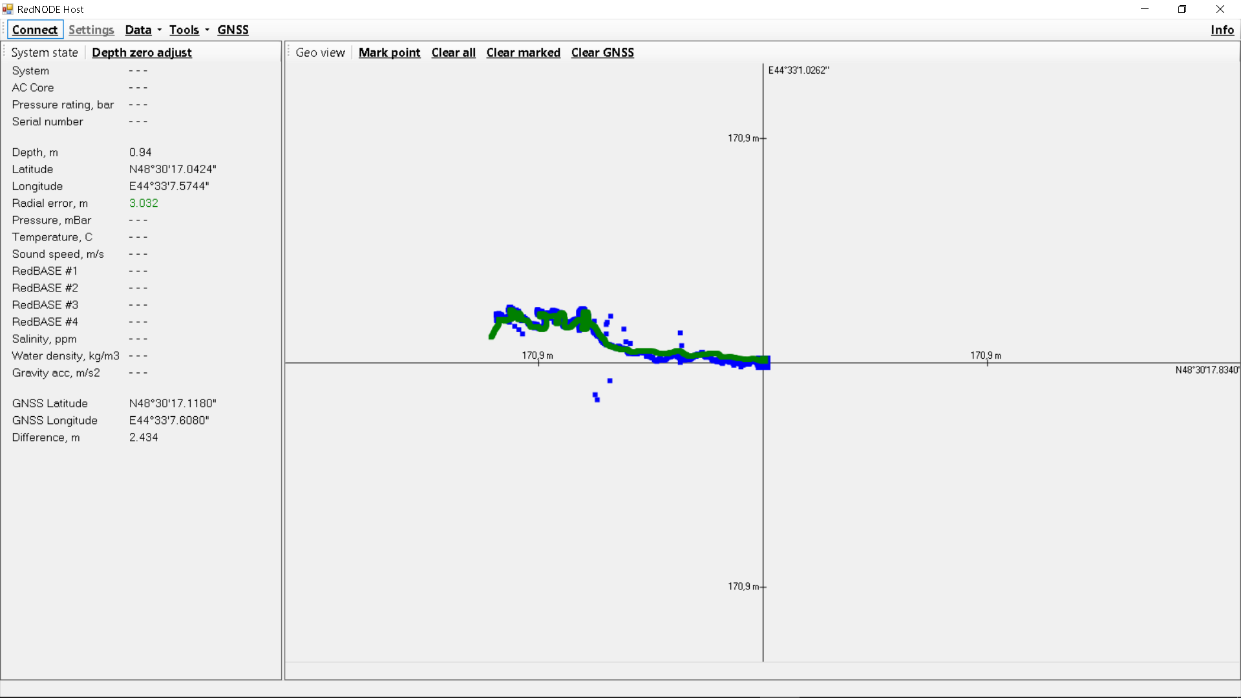1241x698 pixels.
Task: Restore down the RedNODE Host window
Action: 1182,9
